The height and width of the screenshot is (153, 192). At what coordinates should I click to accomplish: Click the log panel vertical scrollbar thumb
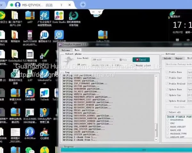tap(156, 130)
